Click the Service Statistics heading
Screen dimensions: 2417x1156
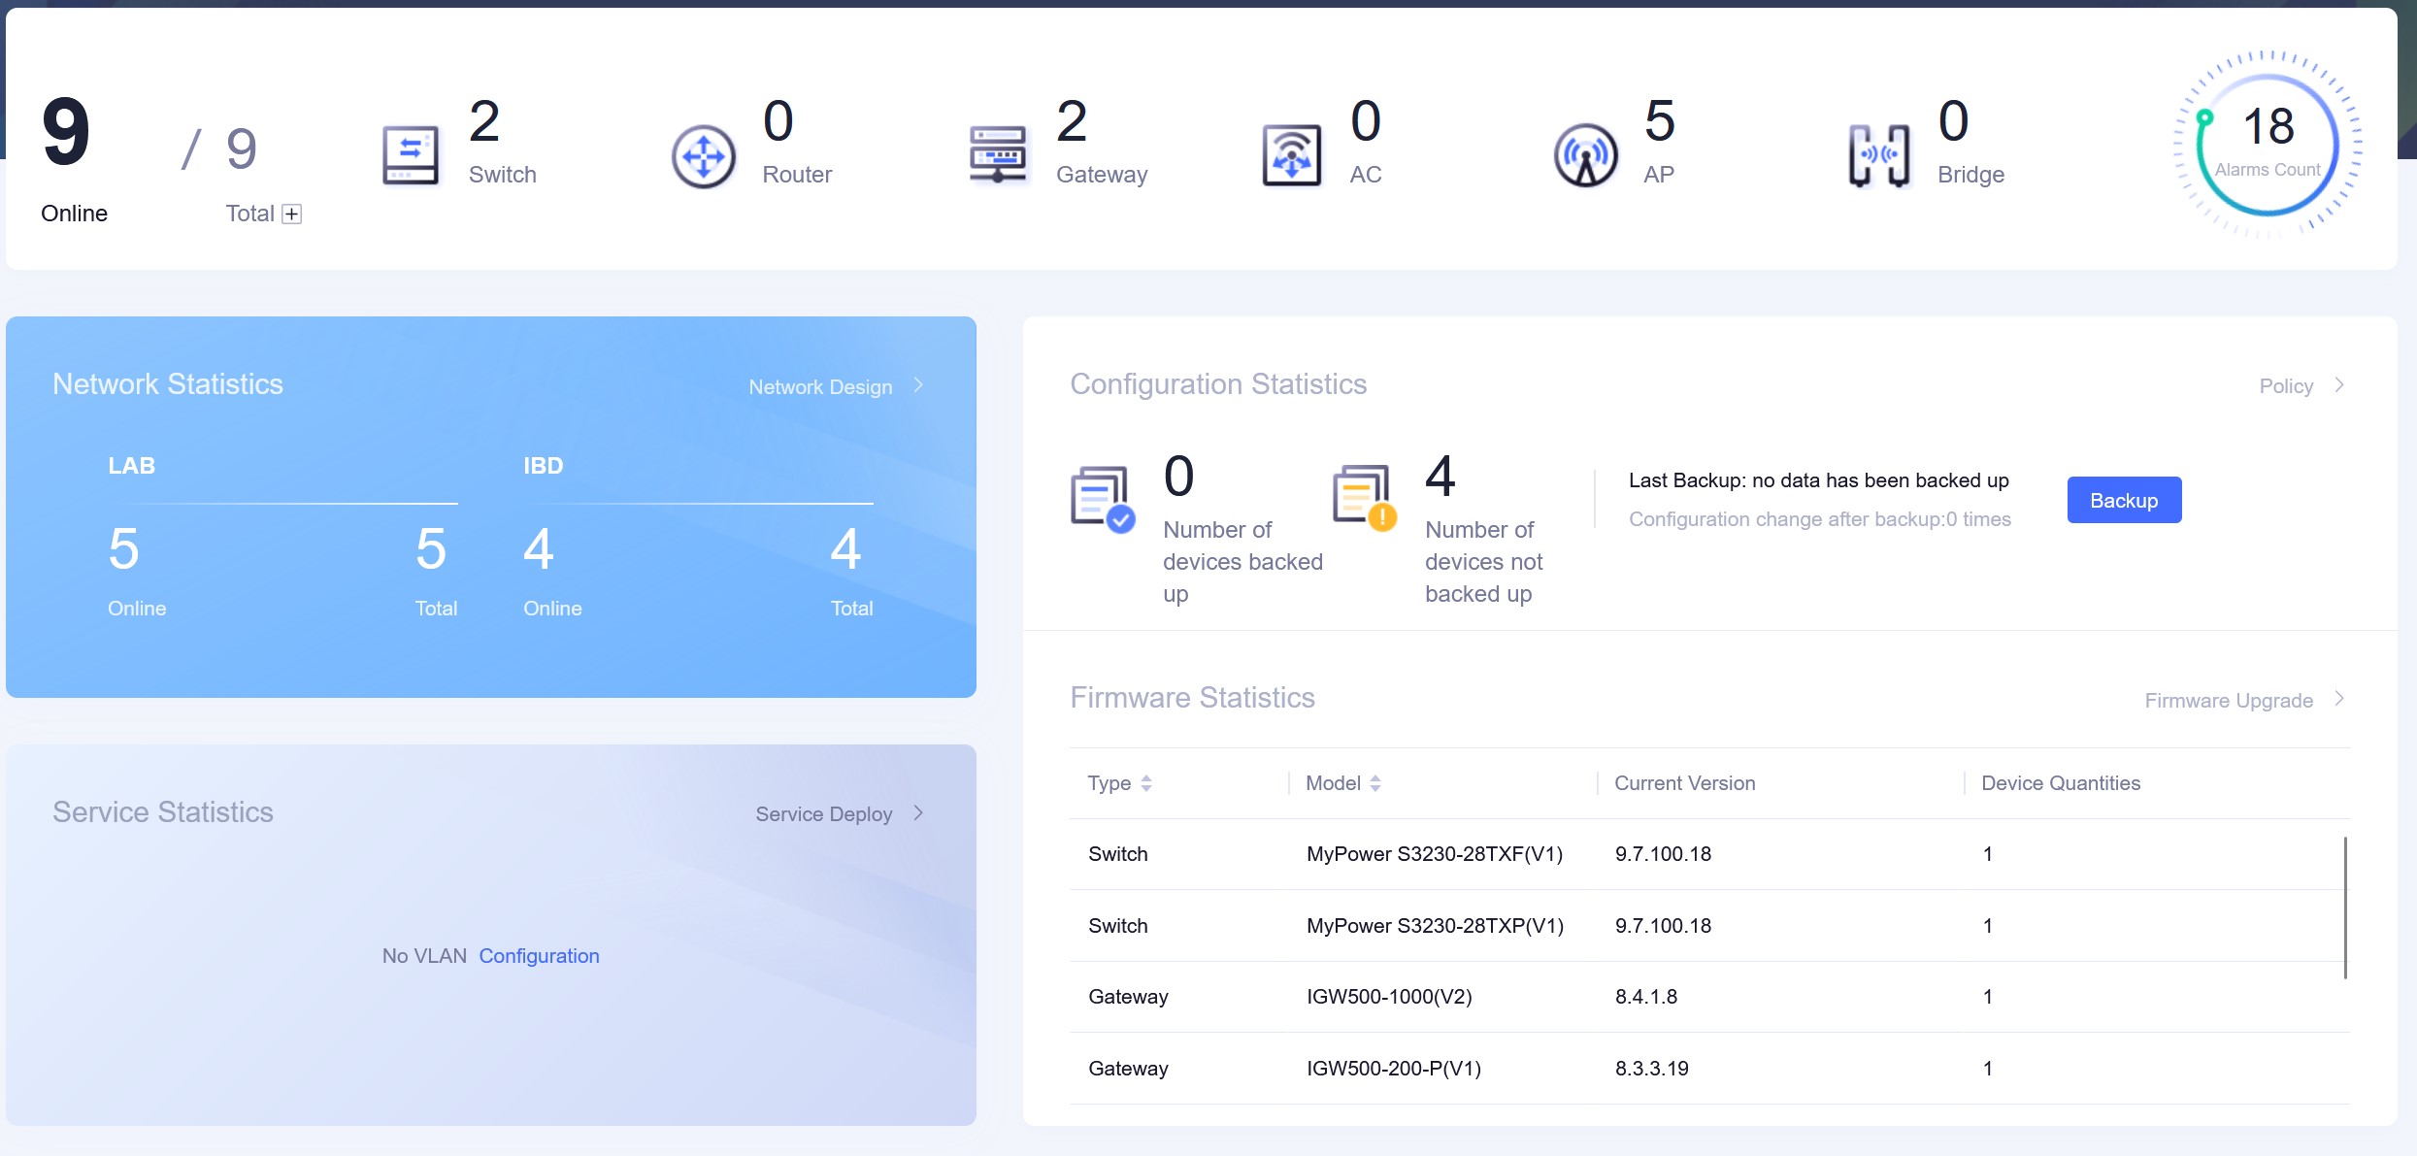(x=163, y=812)
